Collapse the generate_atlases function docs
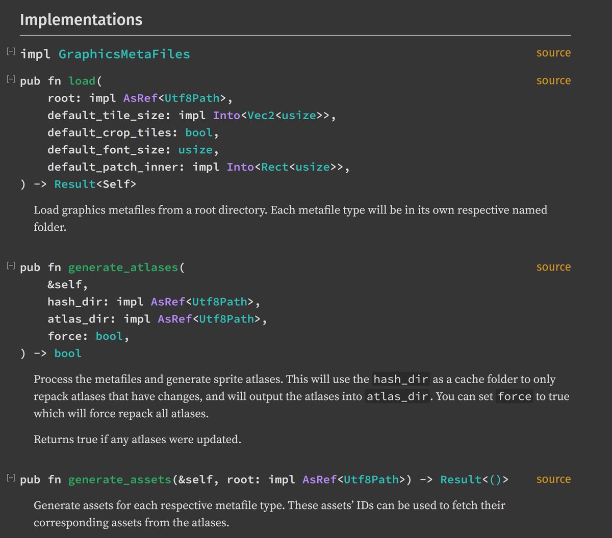This screenshot has width=612, height=538. [10, 266]
